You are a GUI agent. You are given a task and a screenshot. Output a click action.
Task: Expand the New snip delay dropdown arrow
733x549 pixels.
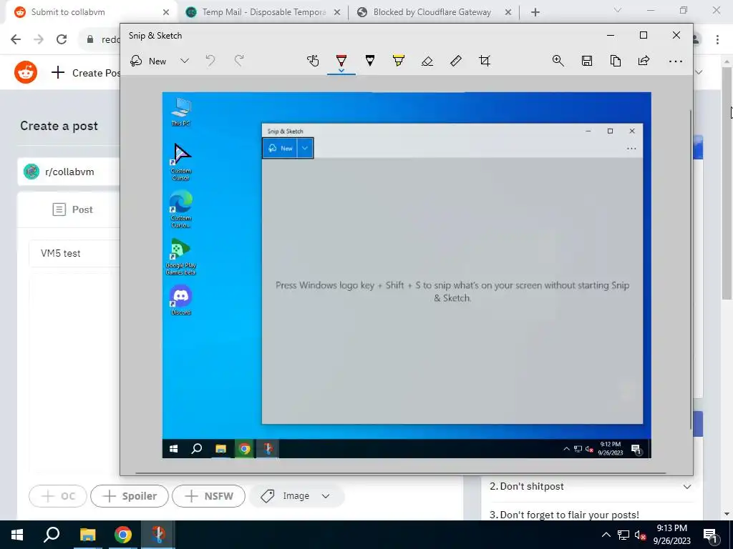185,61
